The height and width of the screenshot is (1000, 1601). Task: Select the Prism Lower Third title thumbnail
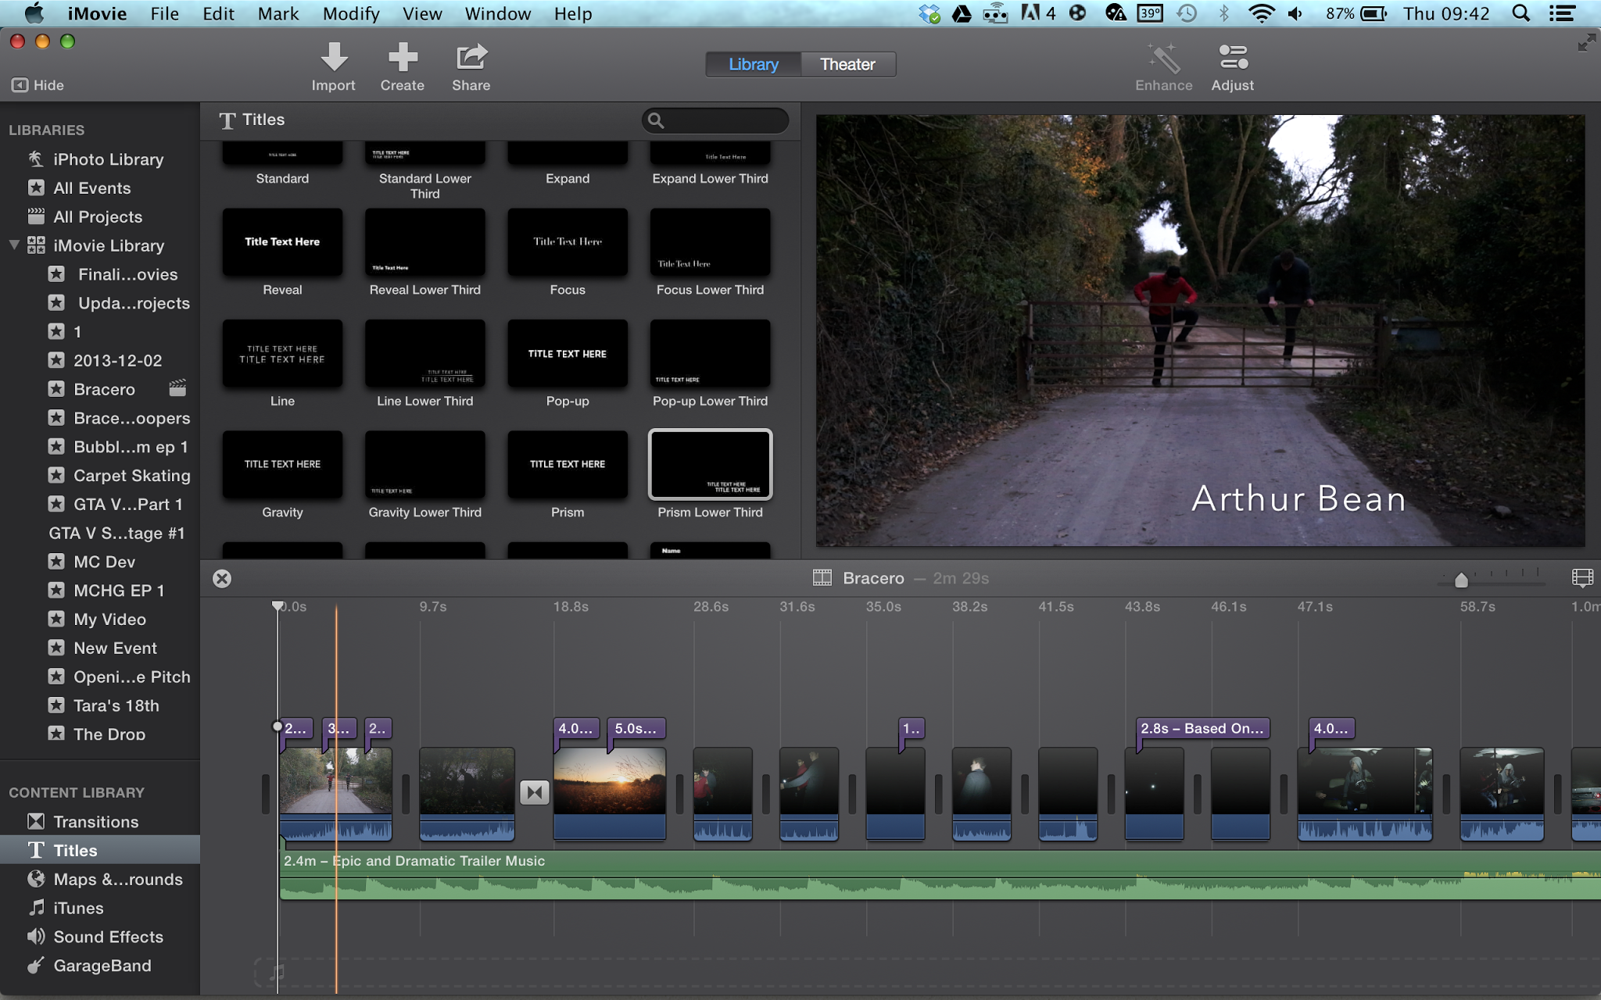tap(710, 465)
